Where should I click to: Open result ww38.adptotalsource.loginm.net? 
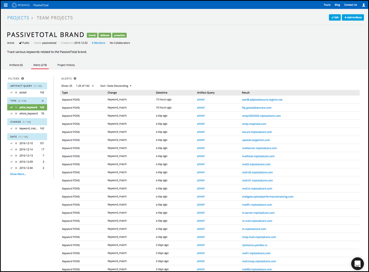click(262, 100)
